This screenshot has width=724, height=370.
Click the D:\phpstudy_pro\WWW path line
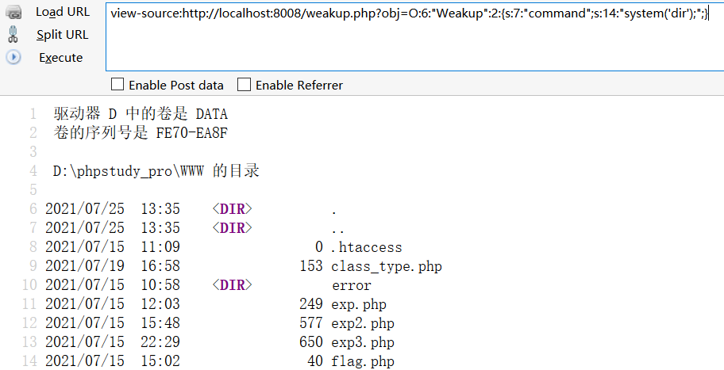[x=156, y=171]
